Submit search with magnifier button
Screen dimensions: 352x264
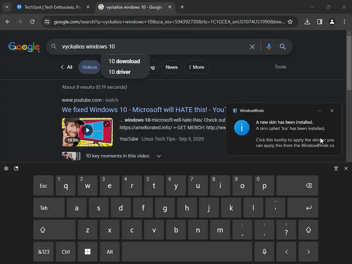pyautogui.click(x=283, y=46)
